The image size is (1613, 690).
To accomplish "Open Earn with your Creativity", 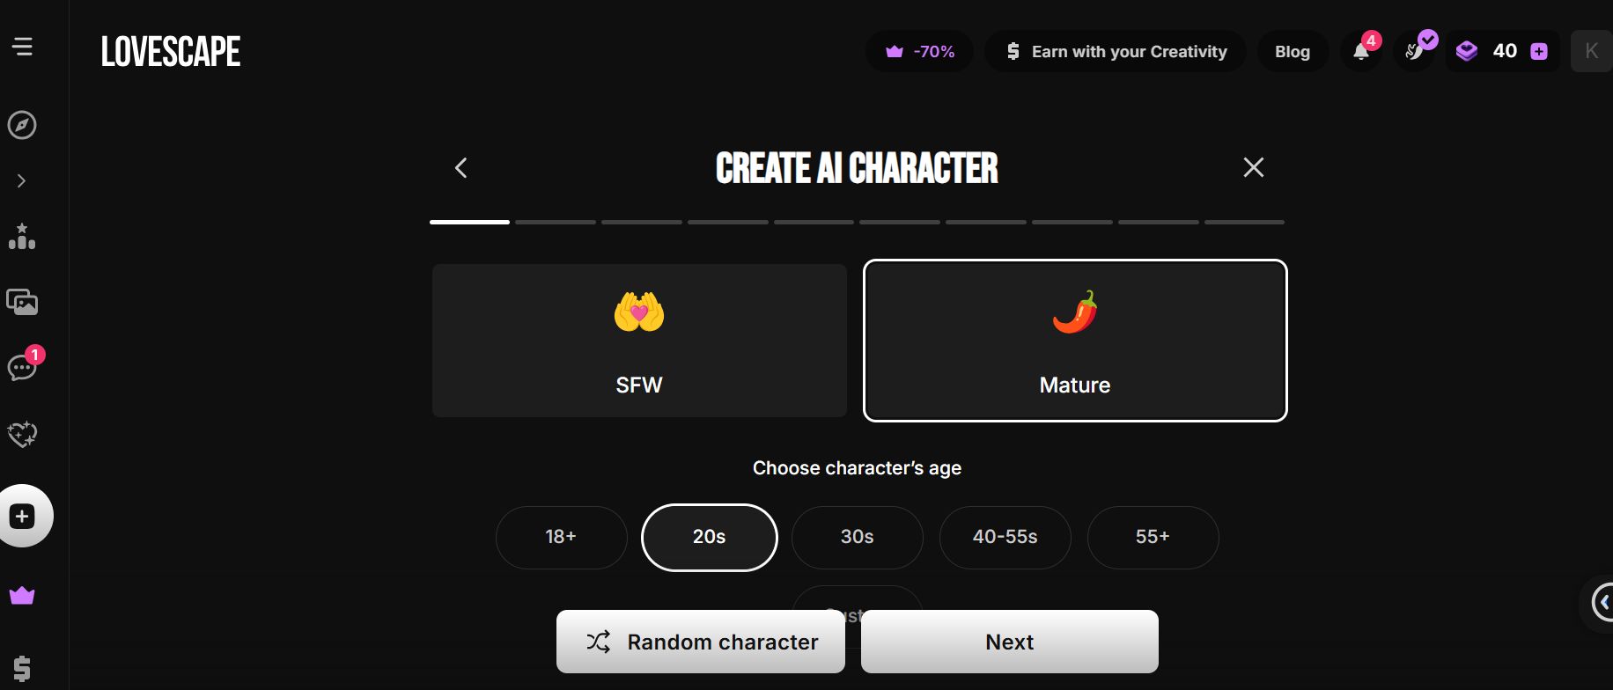I will coord(1116,51).
